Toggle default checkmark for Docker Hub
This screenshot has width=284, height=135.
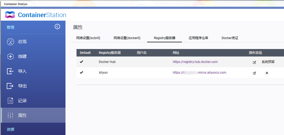point(81,62)
